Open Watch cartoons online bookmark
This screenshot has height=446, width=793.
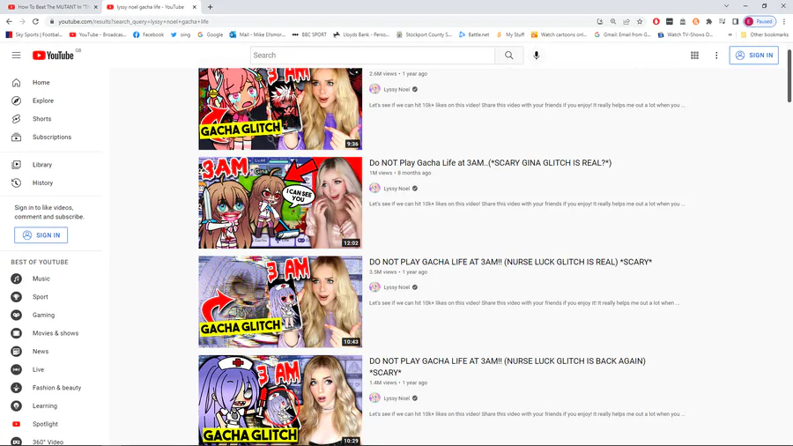point(559,35)
